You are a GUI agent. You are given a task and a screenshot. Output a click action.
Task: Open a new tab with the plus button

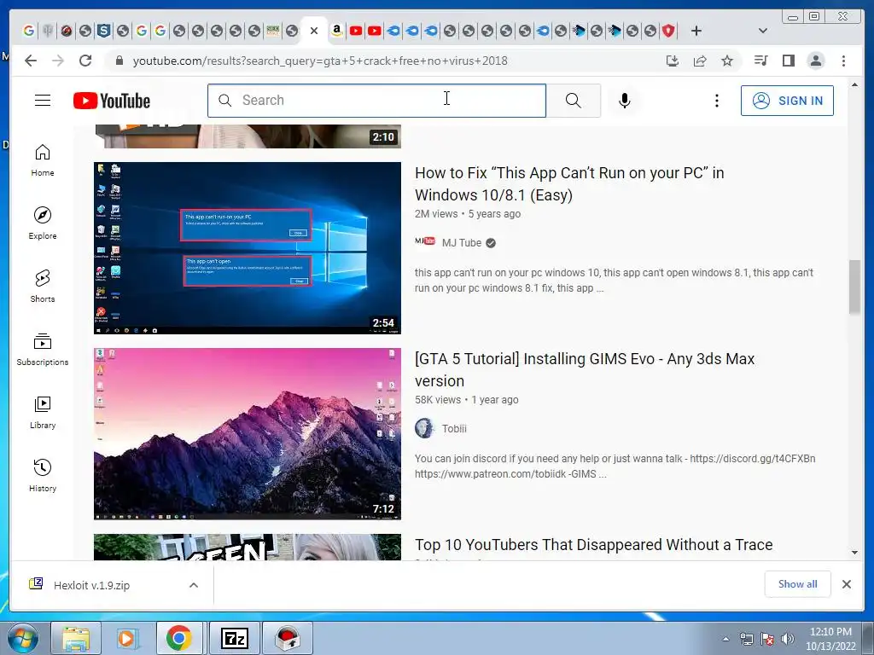[696, 31]
